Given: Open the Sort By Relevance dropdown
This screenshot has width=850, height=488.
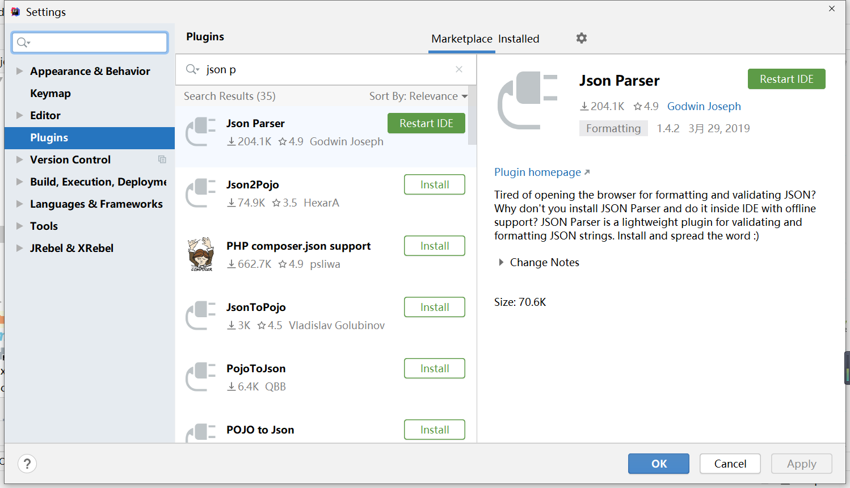Looking at the screenshot, I should 418,96.
